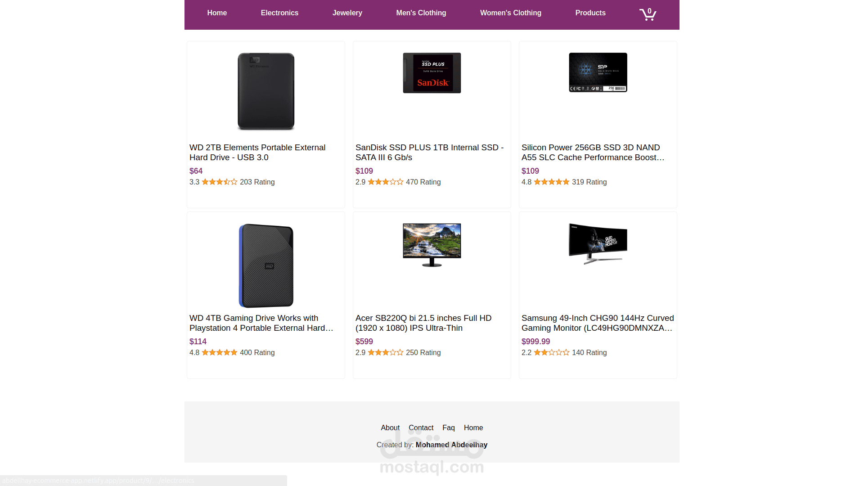View the WD 4TB Gaming Drive image

coord(266,265)
